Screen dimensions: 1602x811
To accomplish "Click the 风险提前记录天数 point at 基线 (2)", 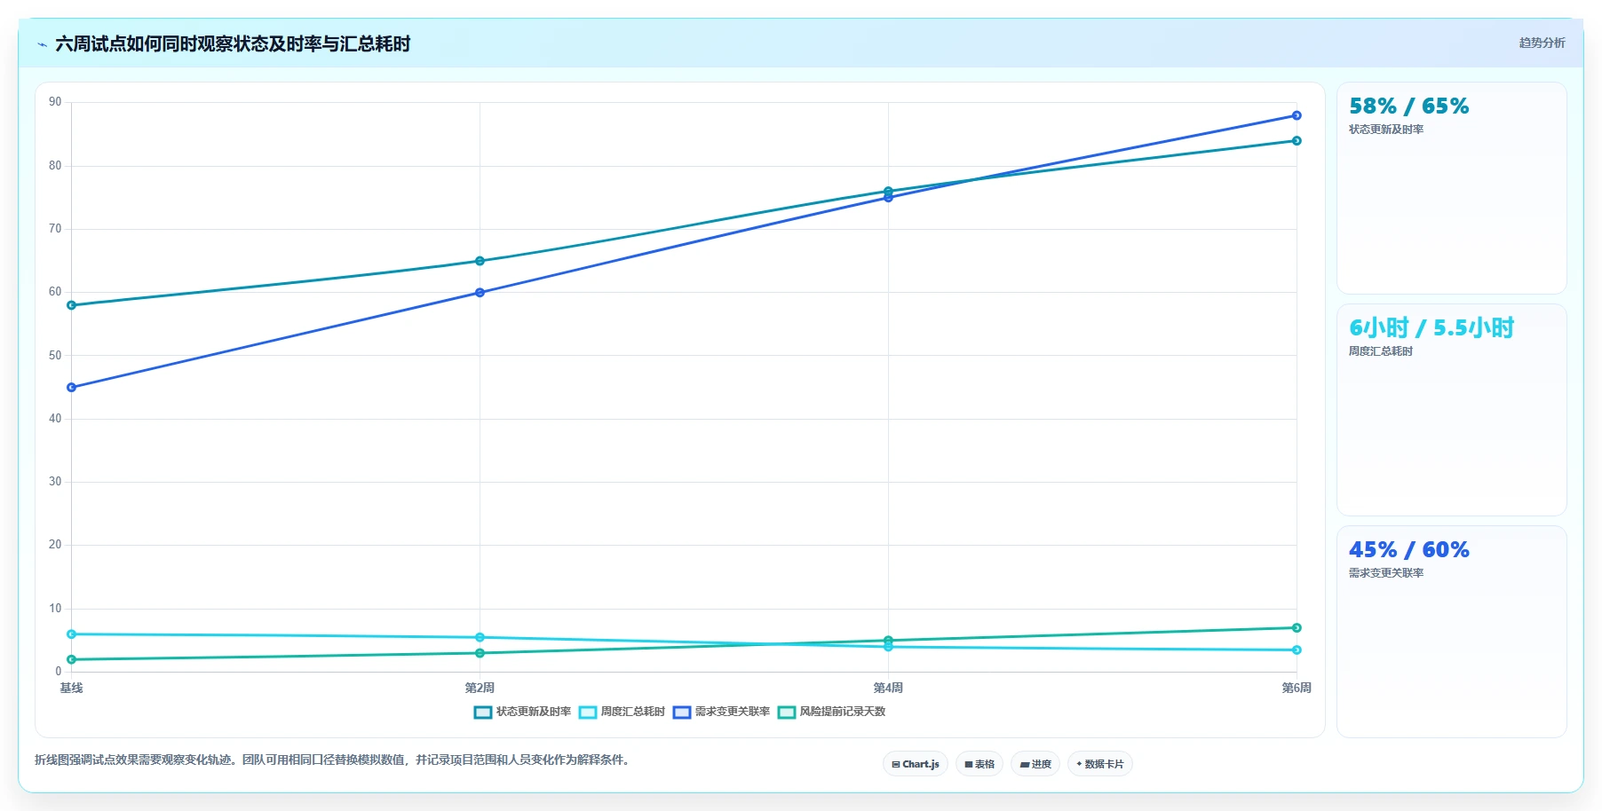I will click(72, 659).
